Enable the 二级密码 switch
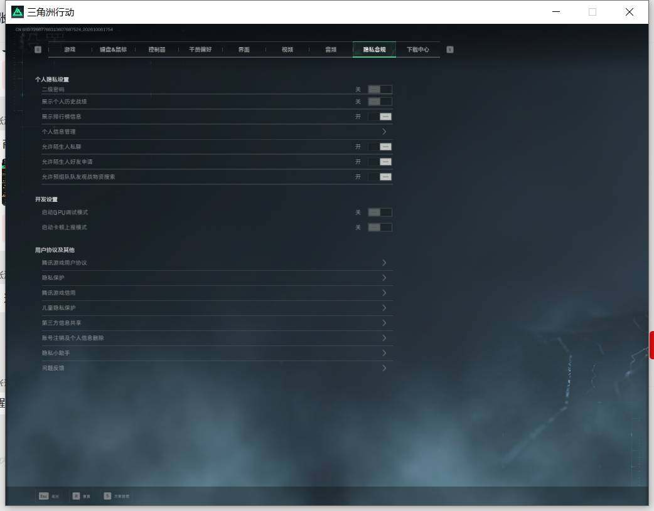 point(380,89)
